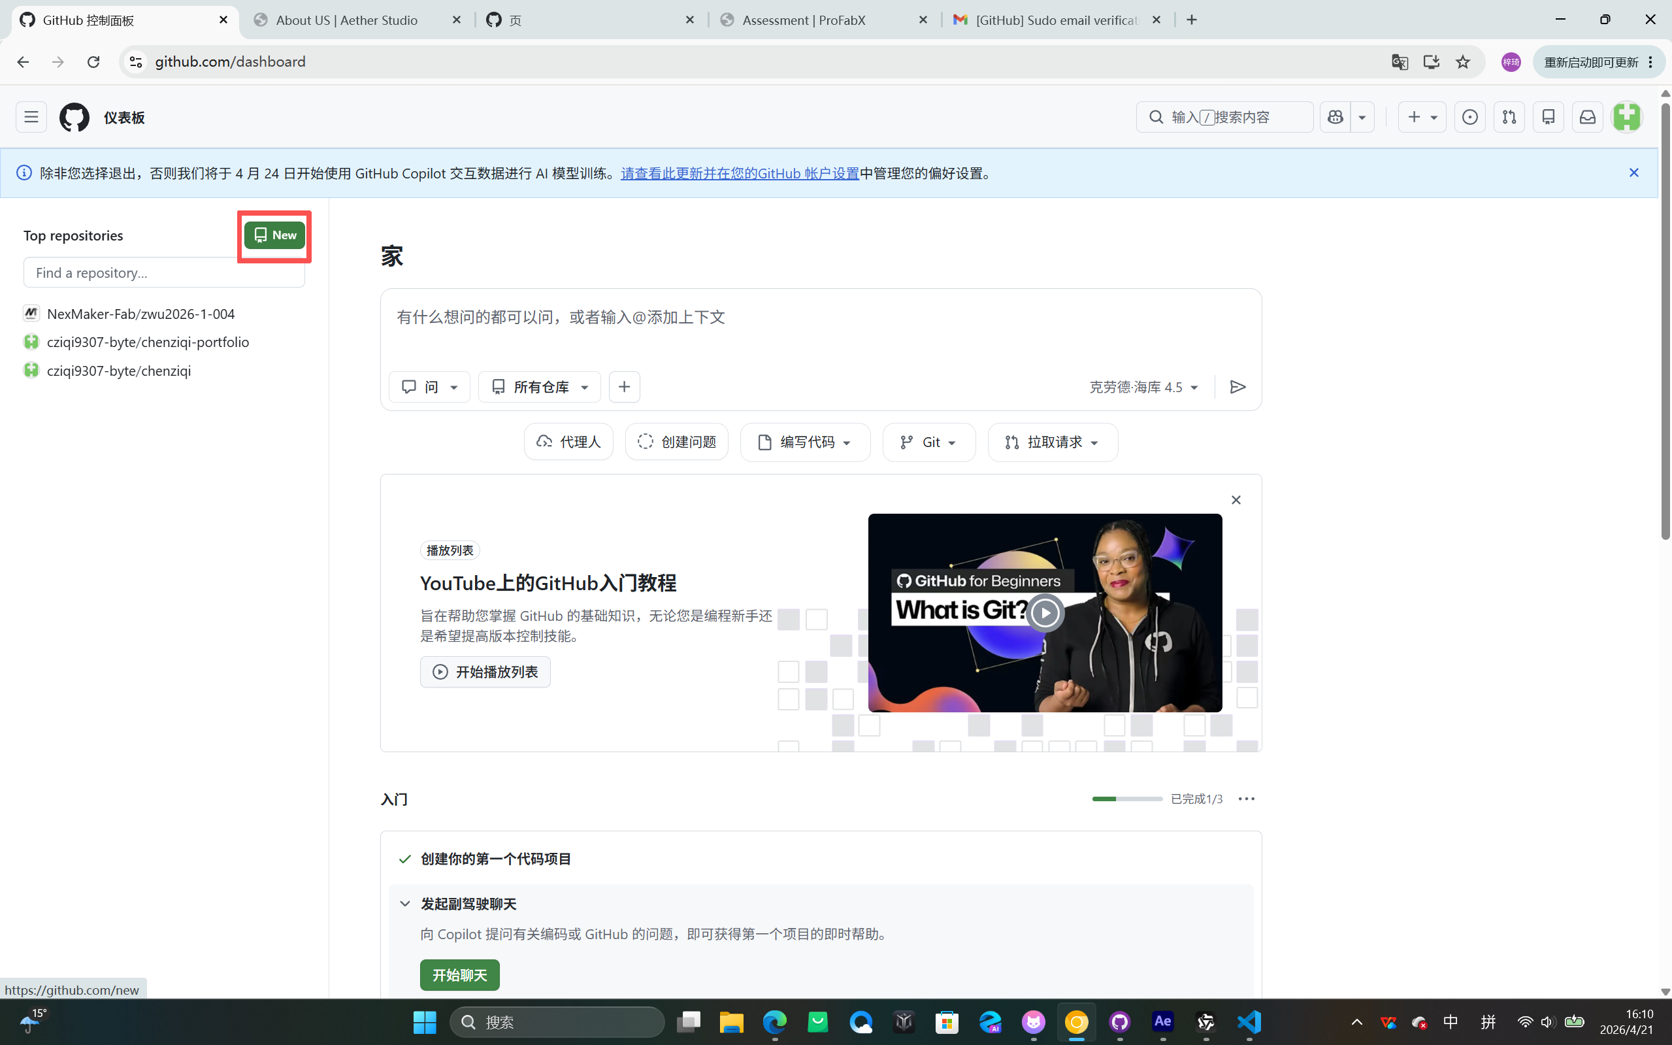
Task: Open the GitHub account settings update link
Action: click(739, 173)
